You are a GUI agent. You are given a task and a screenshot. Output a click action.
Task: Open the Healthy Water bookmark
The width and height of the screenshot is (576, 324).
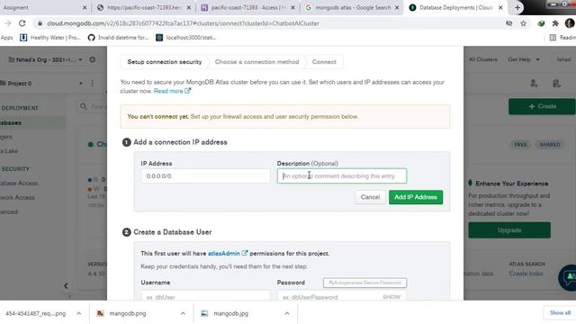click(x=50, y=38)
